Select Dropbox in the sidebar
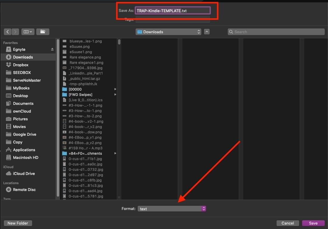This screenshot has height=229, width=328. click(x=21, y=65)
